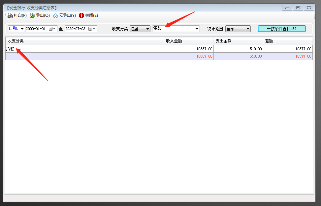Click the start date field 2000-01-01

pos(36,29)
